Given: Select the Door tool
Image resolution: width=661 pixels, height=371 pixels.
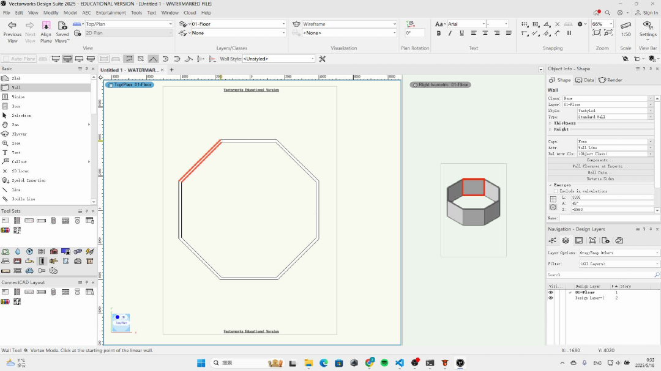Looking at the screenshot, I should (x=16, y=106).
